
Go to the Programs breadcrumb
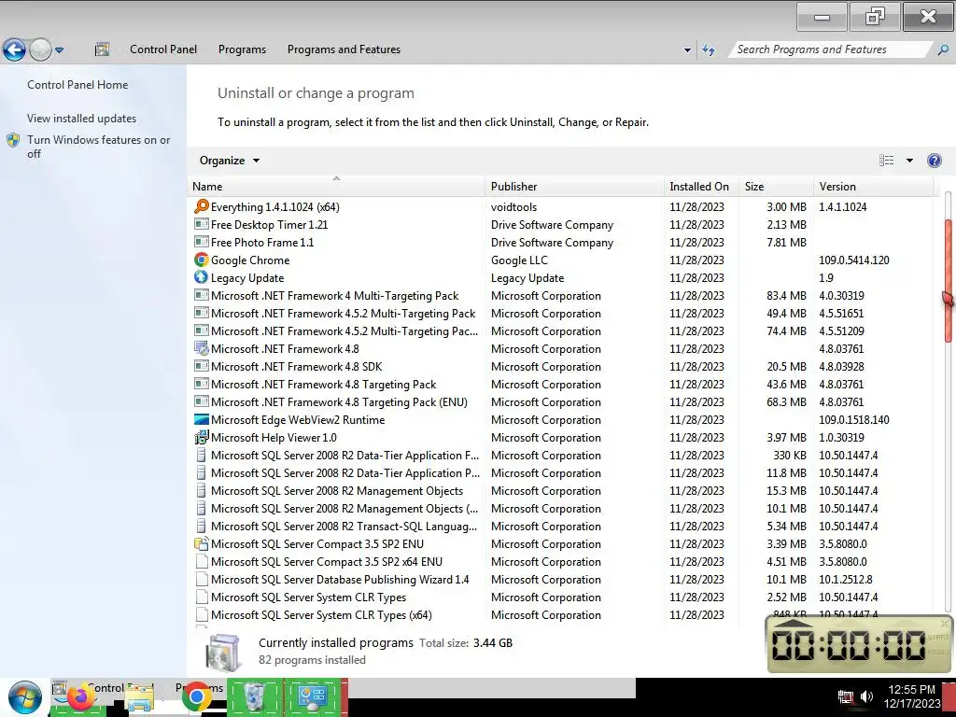242,49
